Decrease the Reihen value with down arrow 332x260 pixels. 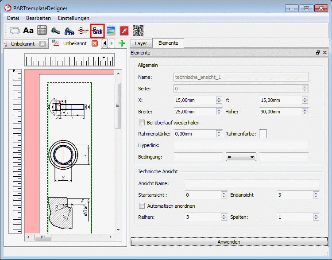pyautogui.click(x=224, y=219)
